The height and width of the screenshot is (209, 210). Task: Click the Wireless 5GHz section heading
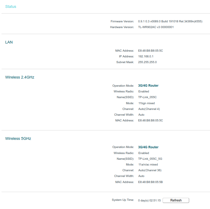click(x=18, y=139)
